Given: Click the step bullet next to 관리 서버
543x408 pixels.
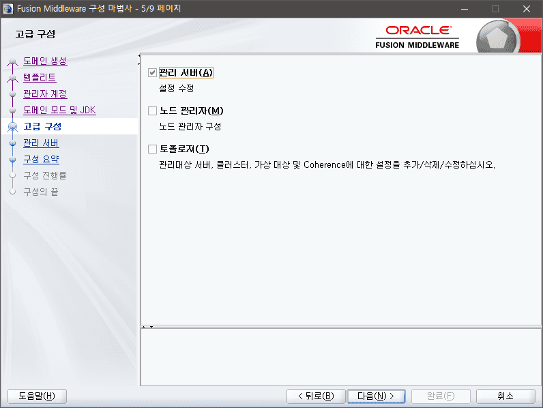Looking at the screenshot, I should (13, 143).
